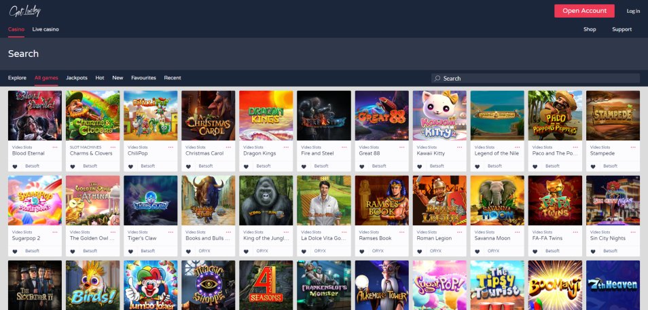The width and height of the screenshot is (648, 310).
Task: Open the options dots for Kawaii Kitty
Action: pyautogui.click(x=460, y=147)
